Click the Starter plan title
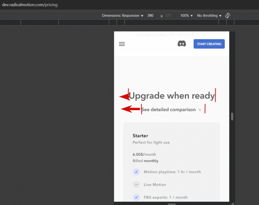The width and height of the screenshot is (259, 205). point(140,136)
